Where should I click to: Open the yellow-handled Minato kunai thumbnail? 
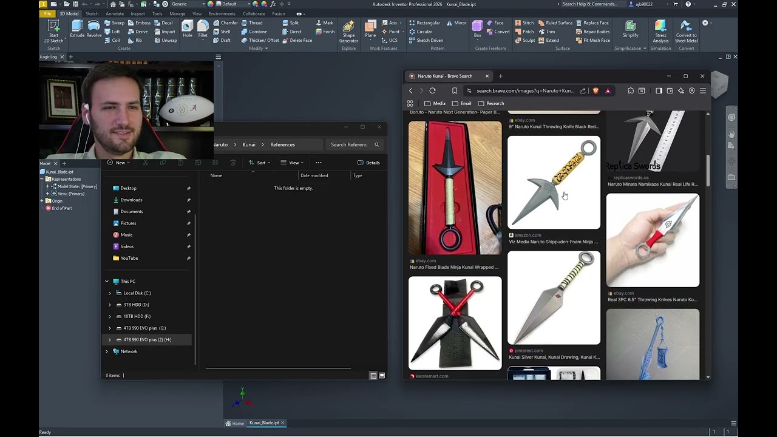pos(554,182)
